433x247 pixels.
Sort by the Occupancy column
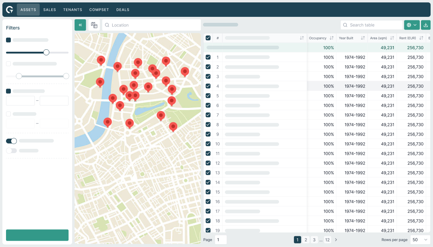(x=332, y=38)
